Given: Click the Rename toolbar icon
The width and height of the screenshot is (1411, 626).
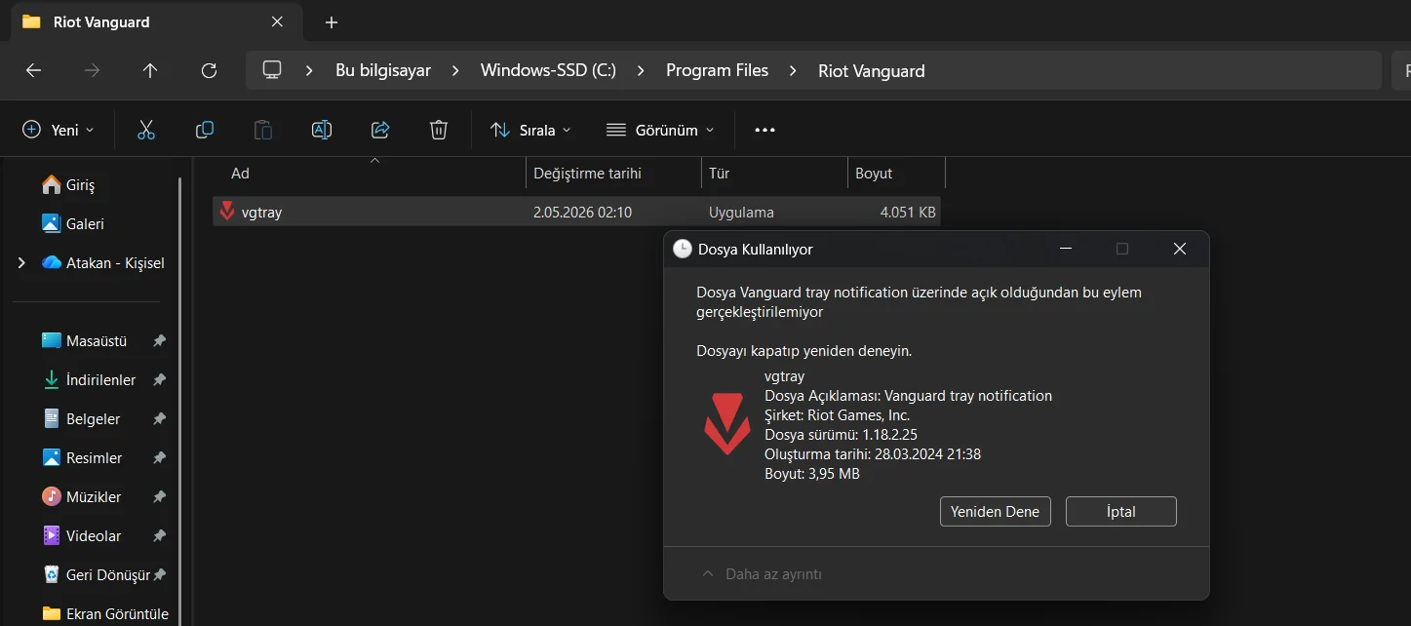Looking at the screenshot, I should (x=322, y=130).
